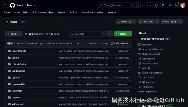Expand the Watch options dropdown arrow
188x107 pixels.
pyautogui.click(x=134, y=22)
